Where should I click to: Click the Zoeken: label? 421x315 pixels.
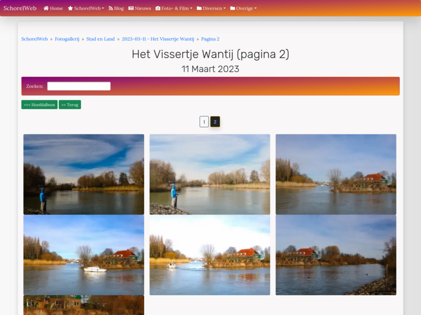[35, 86]
